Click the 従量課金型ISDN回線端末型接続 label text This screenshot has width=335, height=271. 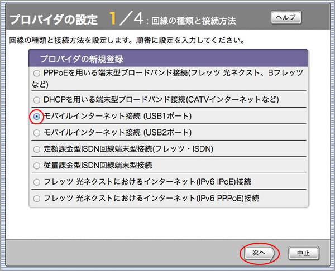(98, 166)
